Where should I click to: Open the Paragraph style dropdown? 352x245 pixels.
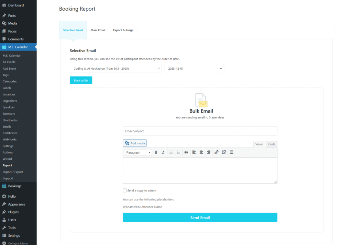pyautogui.click(x=137, y=152)
